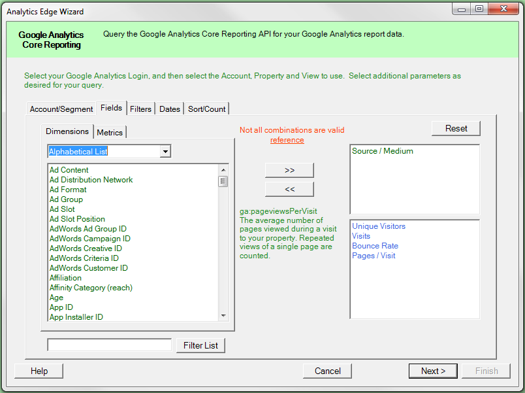Click the reference link
Screen dimensions: 525x393
coord(287,140)
